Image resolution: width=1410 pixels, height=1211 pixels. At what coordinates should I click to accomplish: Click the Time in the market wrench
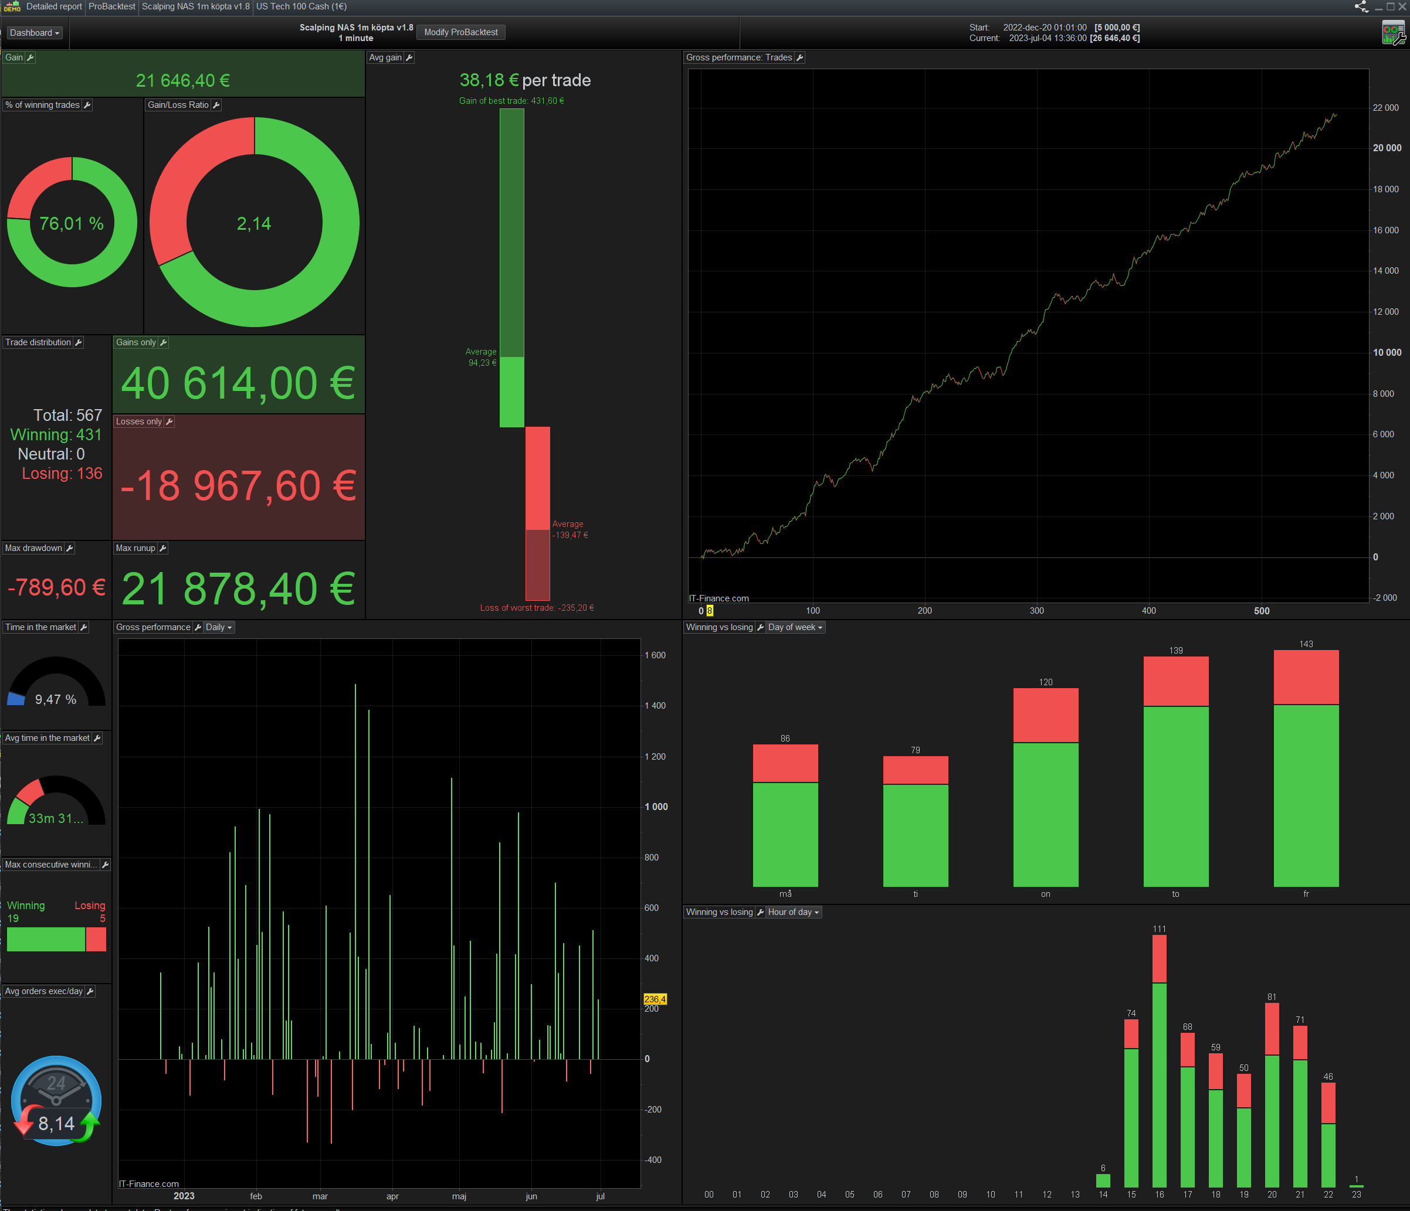84,628
